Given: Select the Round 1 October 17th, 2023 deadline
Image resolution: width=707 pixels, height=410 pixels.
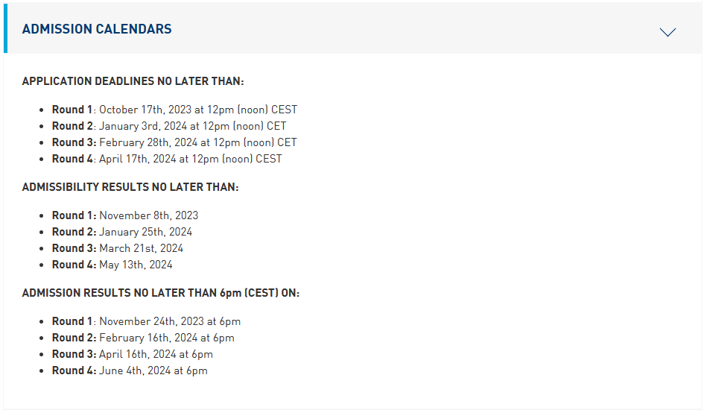Looking at the screenshot, I should 174,110.
